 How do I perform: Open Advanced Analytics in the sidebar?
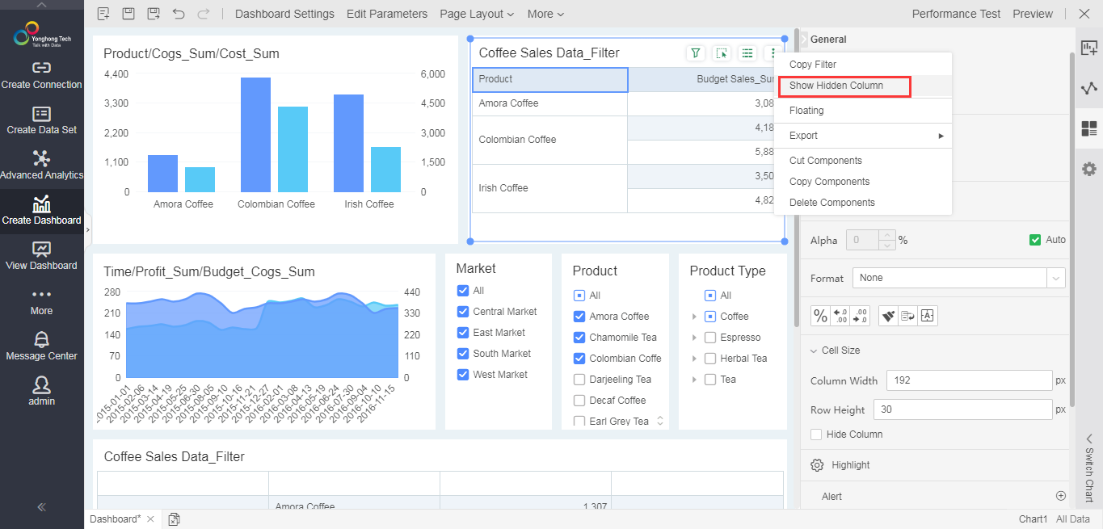click(42, 165)
